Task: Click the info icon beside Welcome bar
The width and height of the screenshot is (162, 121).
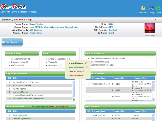Action: [x=156, y=20]
